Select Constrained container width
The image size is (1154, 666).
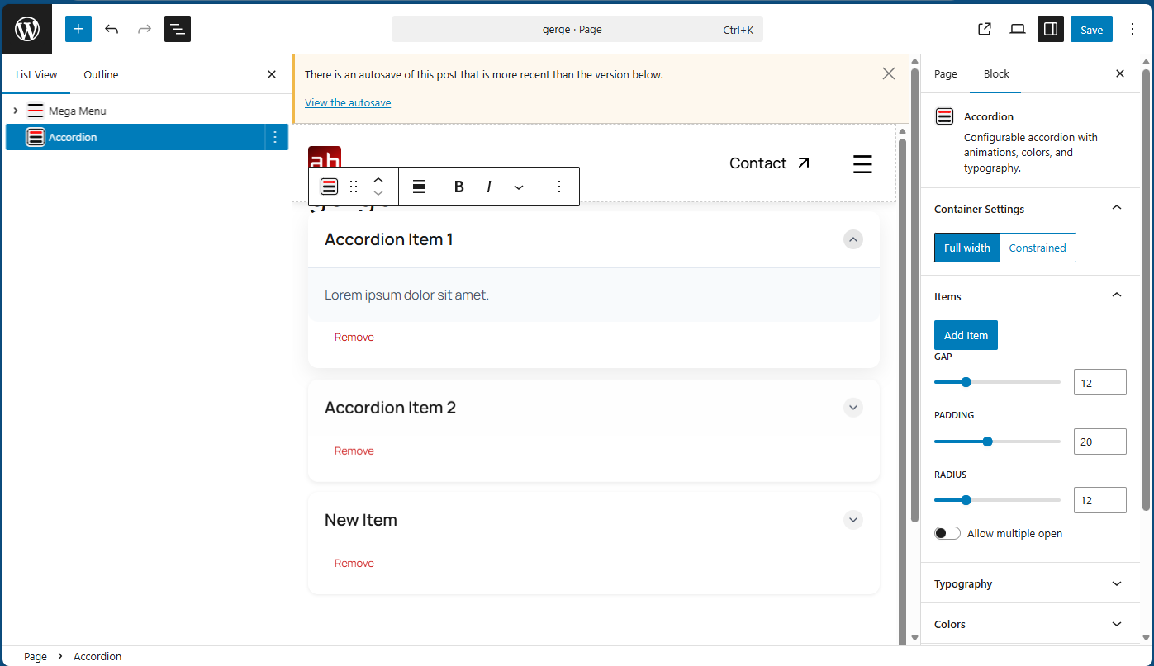(x=1038, y=248)
